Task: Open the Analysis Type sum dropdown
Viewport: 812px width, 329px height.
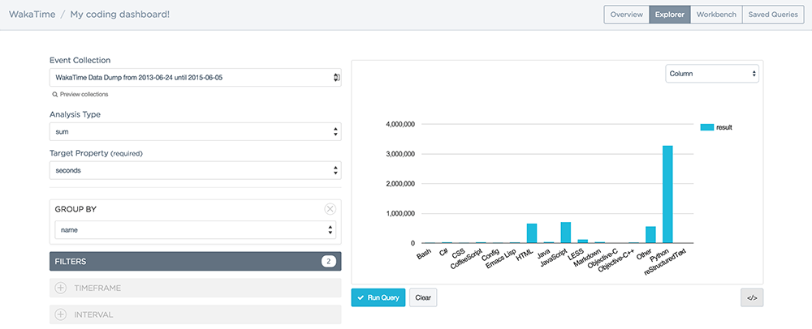Action: [x=195, y=131]
